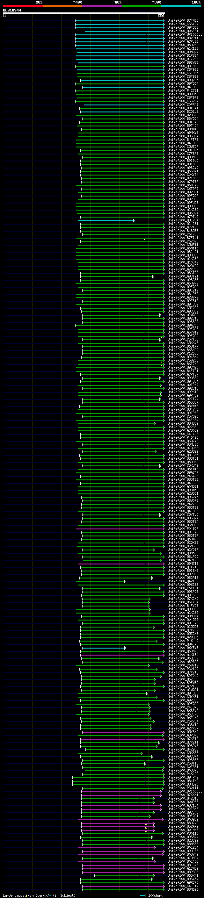Select the UniRef100_A5ARN9 label

[183, 45]
